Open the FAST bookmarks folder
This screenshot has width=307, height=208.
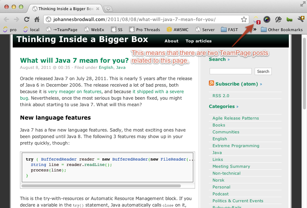click(229, 30)
